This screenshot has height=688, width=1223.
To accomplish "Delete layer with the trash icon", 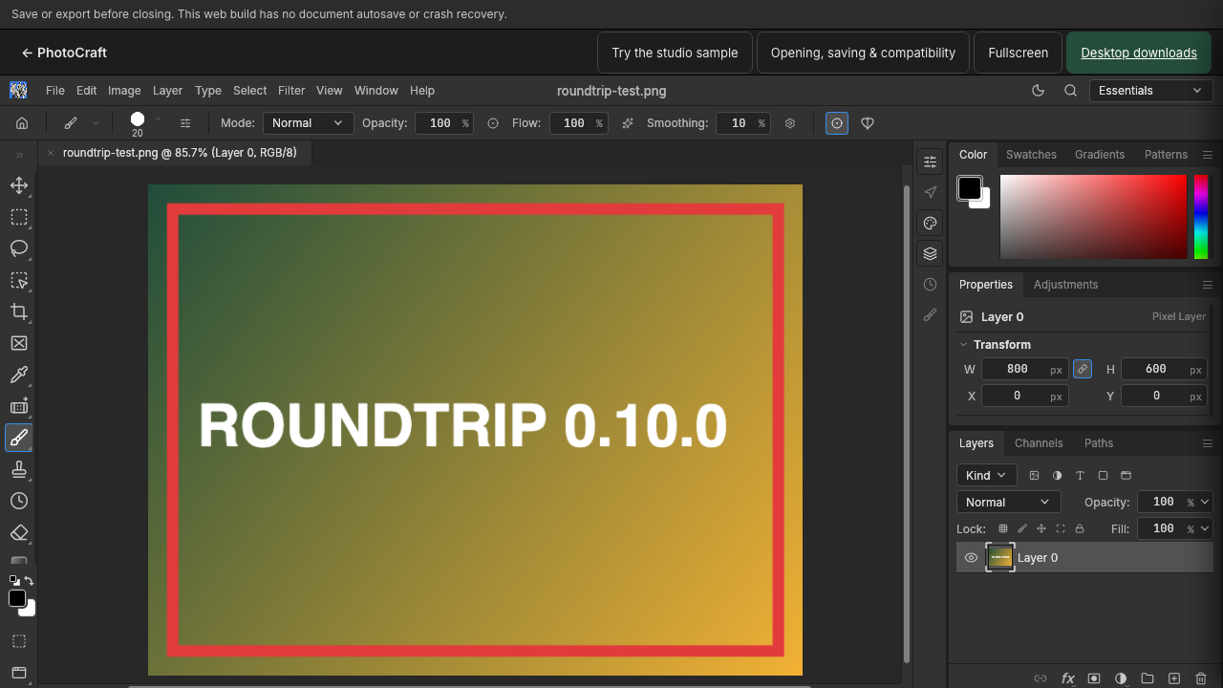I will (x=1201, y=678).
